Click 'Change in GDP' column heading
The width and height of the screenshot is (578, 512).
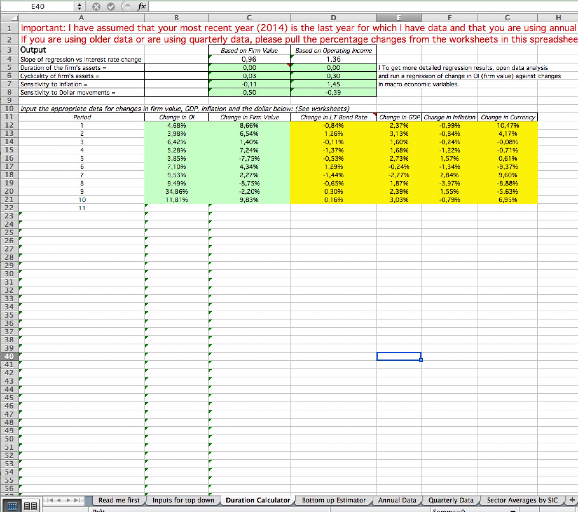click(399, 117)
